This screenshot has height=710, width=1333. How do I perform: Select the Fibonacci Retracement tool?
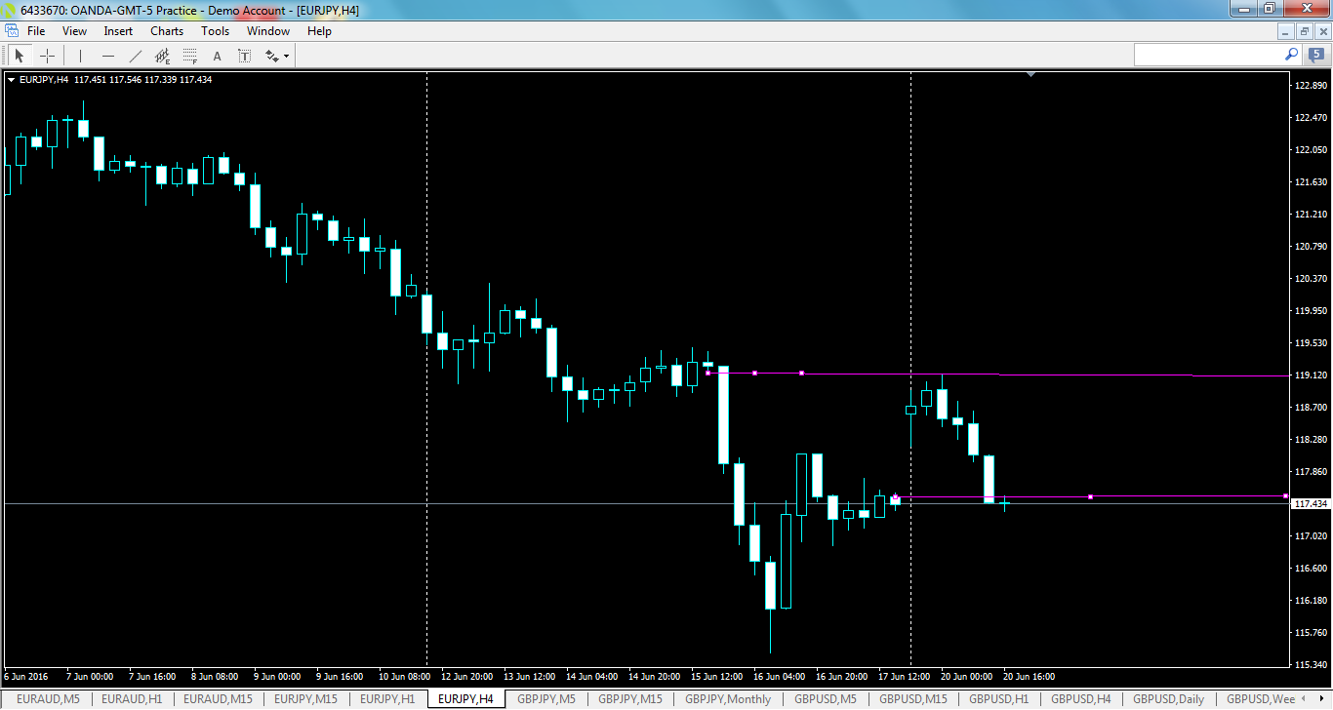tap(189, 55)
